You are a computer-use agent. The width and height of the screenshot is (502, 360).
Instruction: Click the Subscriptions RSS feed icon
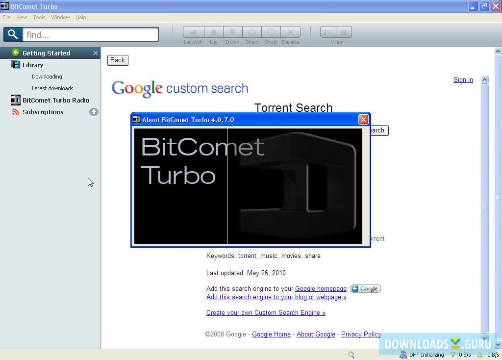(x=15, y=112)
